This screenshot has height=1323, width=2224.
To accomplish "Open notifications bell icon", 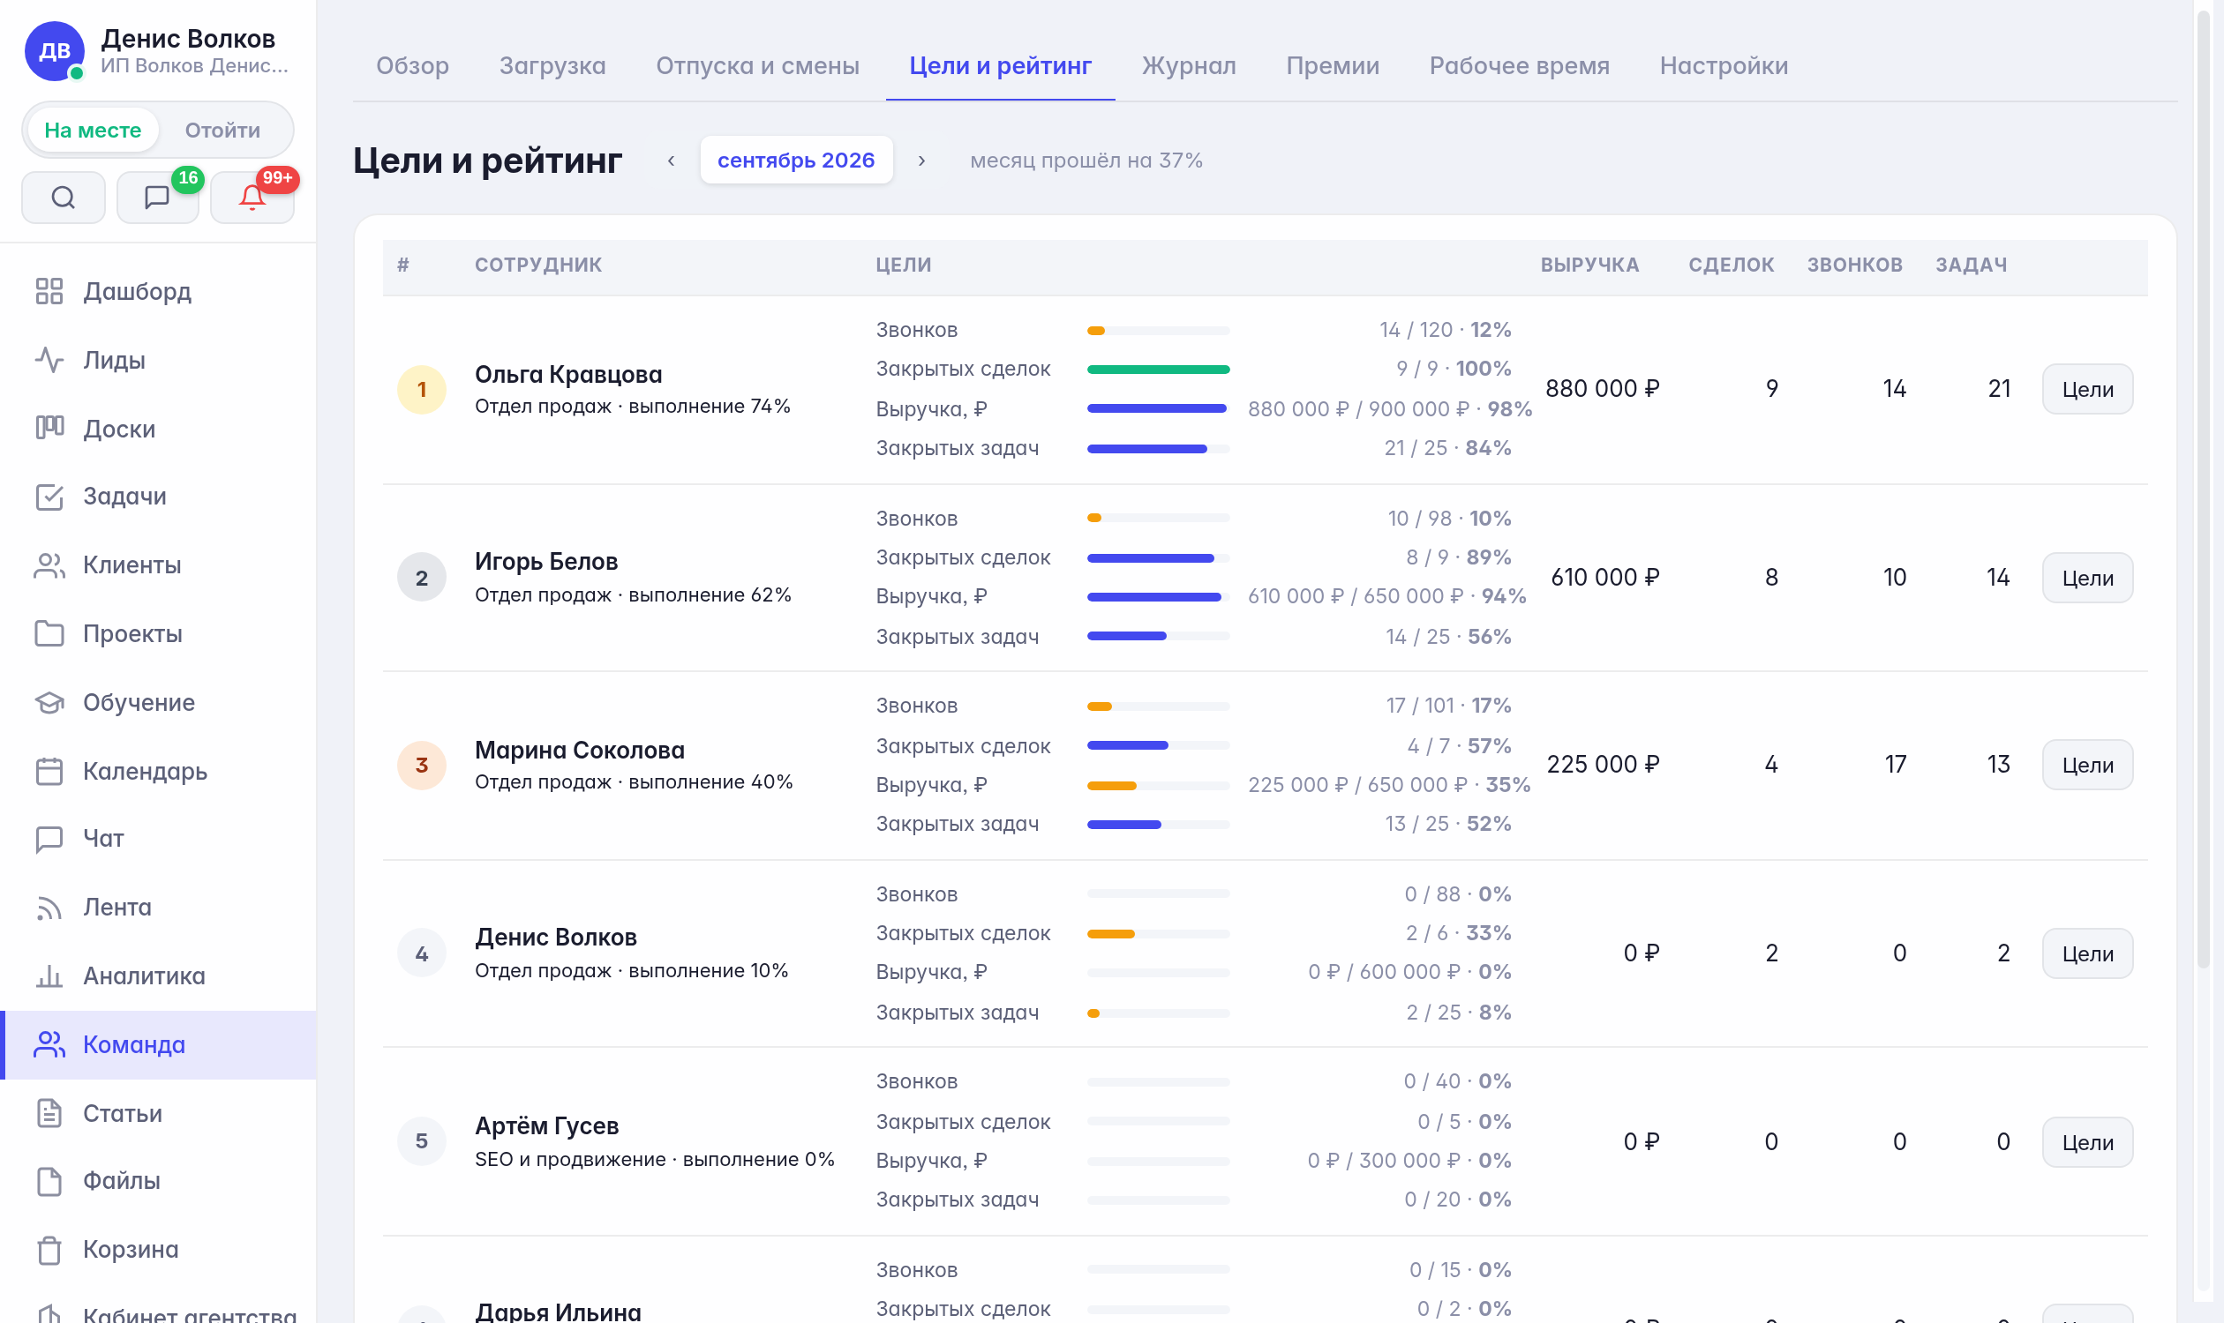I will click(x=252, y=197).
